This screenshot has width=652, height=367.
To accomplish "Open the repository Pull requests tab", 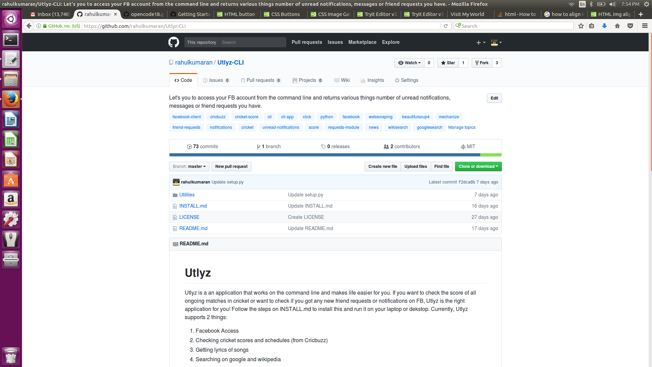I will (261, 80).
